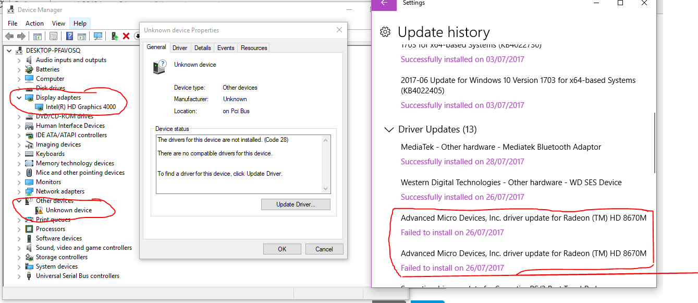Click the Sound, video and game controllers icon
Image resolution: width=698 pixels, height=303 pixels.
coord(29,248)
